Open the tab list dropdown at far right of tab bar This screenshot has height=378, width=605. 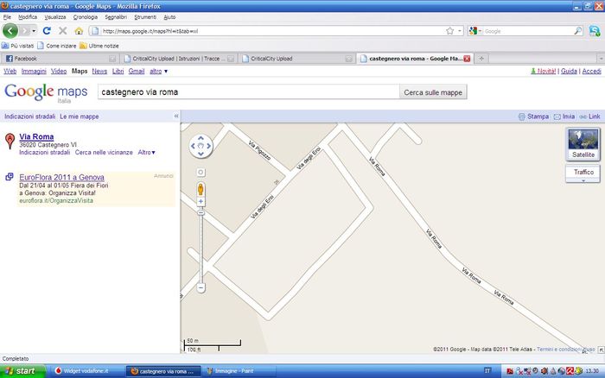tap(601, 59)
